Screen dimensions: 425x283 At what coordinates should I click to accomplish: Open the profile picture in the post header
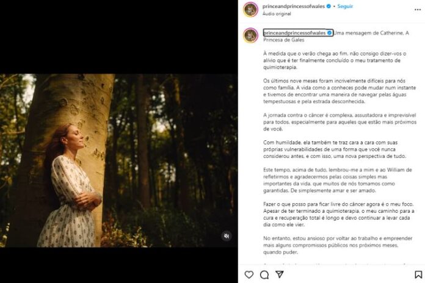(x=250, y=9)
